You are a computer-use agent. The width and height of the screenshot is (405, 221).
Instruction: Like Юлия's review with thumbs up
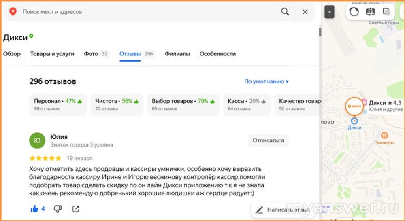point(34,209)
